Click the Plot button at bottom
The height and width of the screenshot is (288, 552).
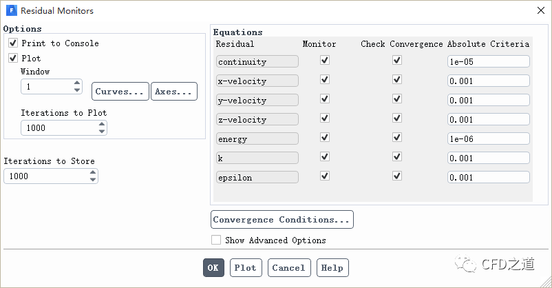[x=245, y=268]
